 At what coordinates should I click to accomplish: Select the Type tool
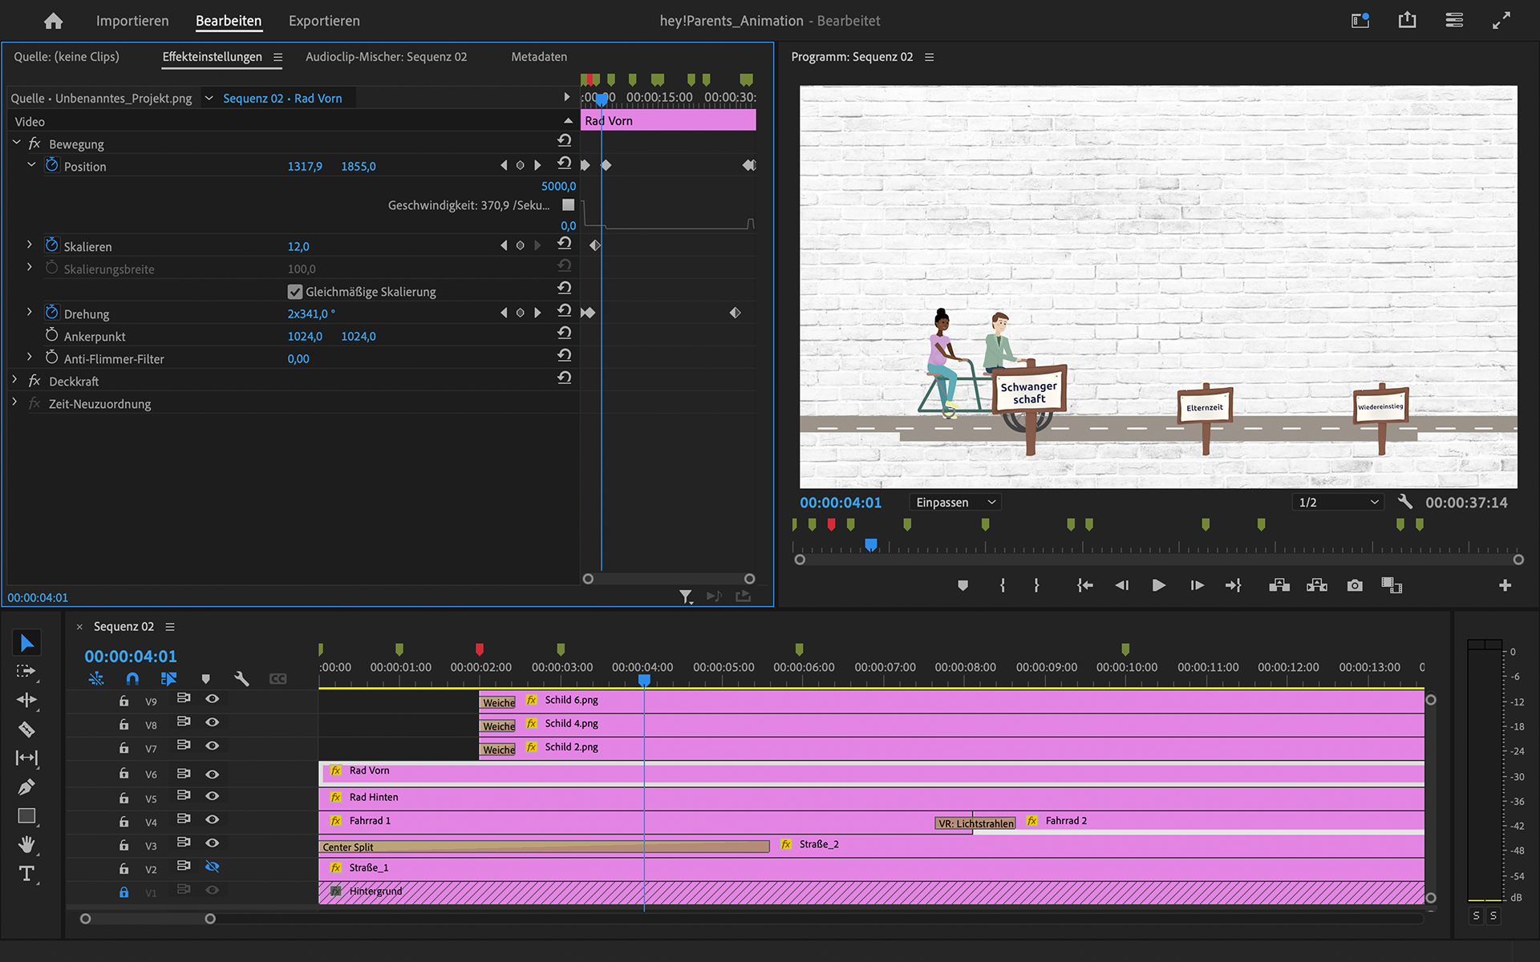point(26,873)
